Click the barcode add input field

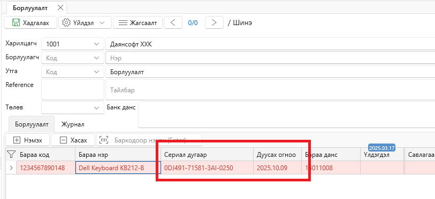pyautogui.click(x=149, y=140)
